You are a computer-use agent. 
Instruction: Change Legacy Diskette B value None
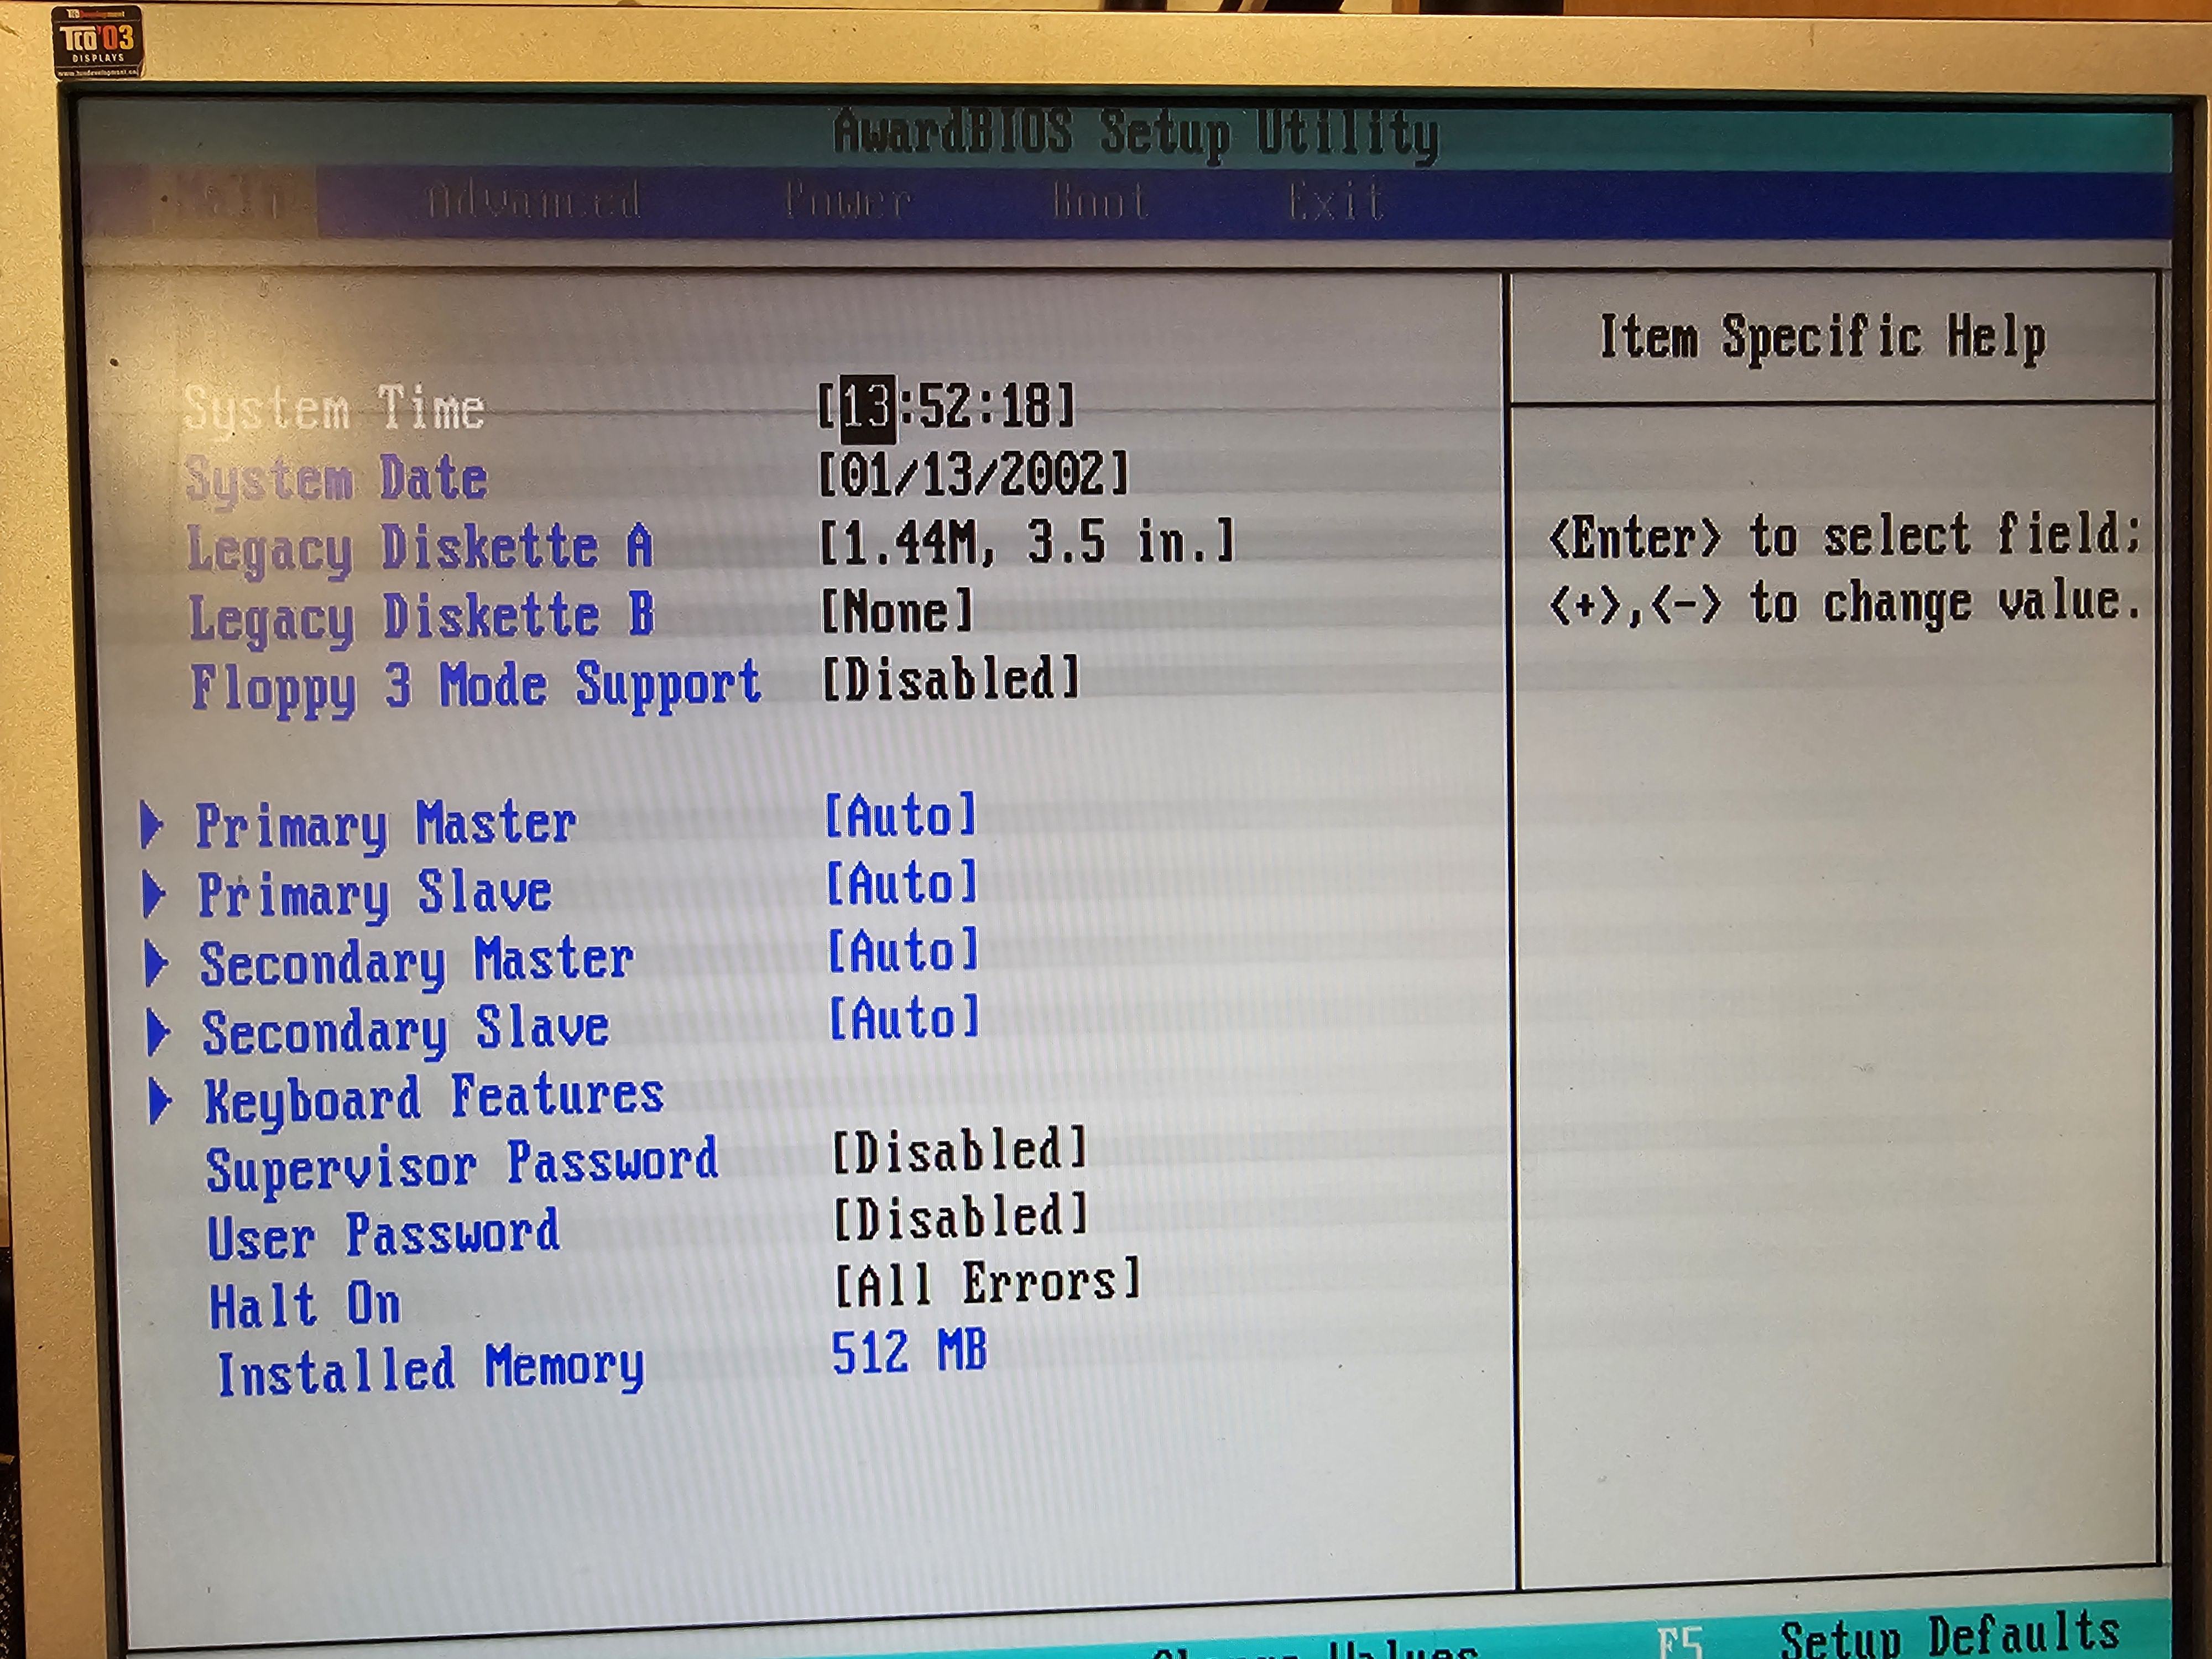tap(897, 610)
